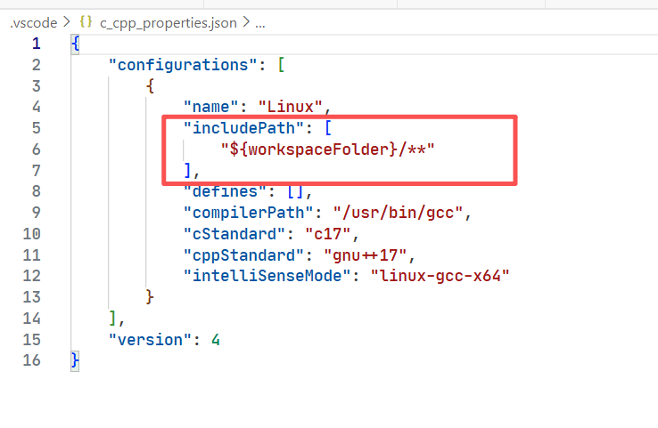Viewport: 658px width, 428px height.
Task: Click the "name" key text
Action: [x=211, y=107]
